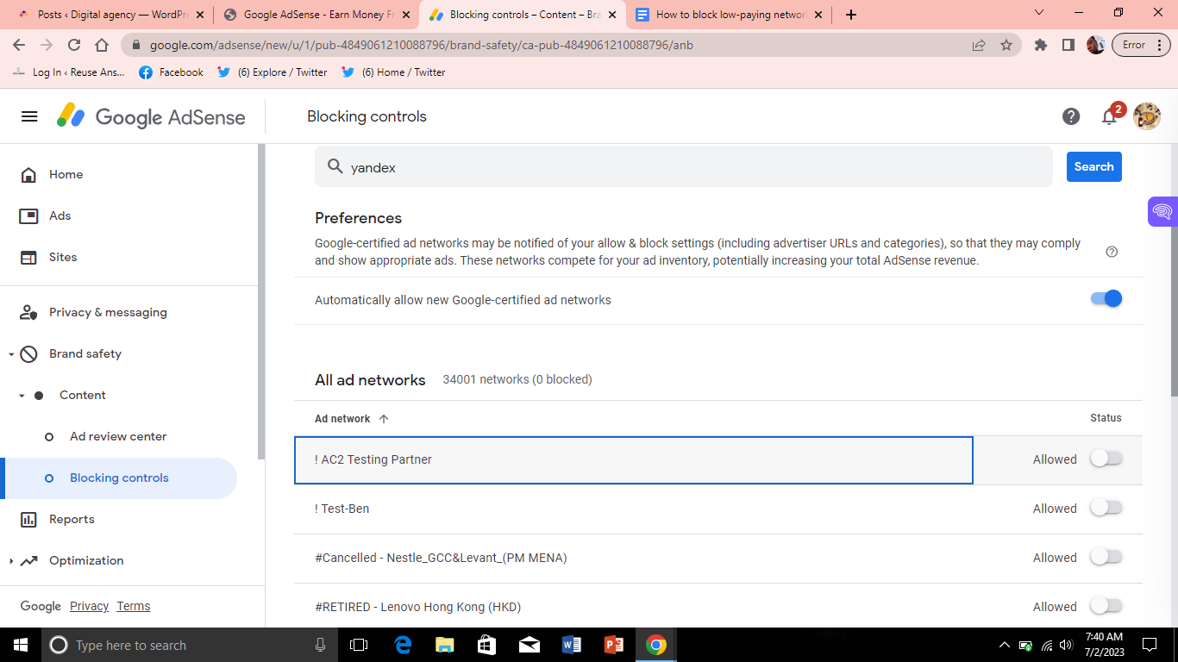Select Blocking controls in the sidebar
The image size is (1178, 662).
pos(119,478)
